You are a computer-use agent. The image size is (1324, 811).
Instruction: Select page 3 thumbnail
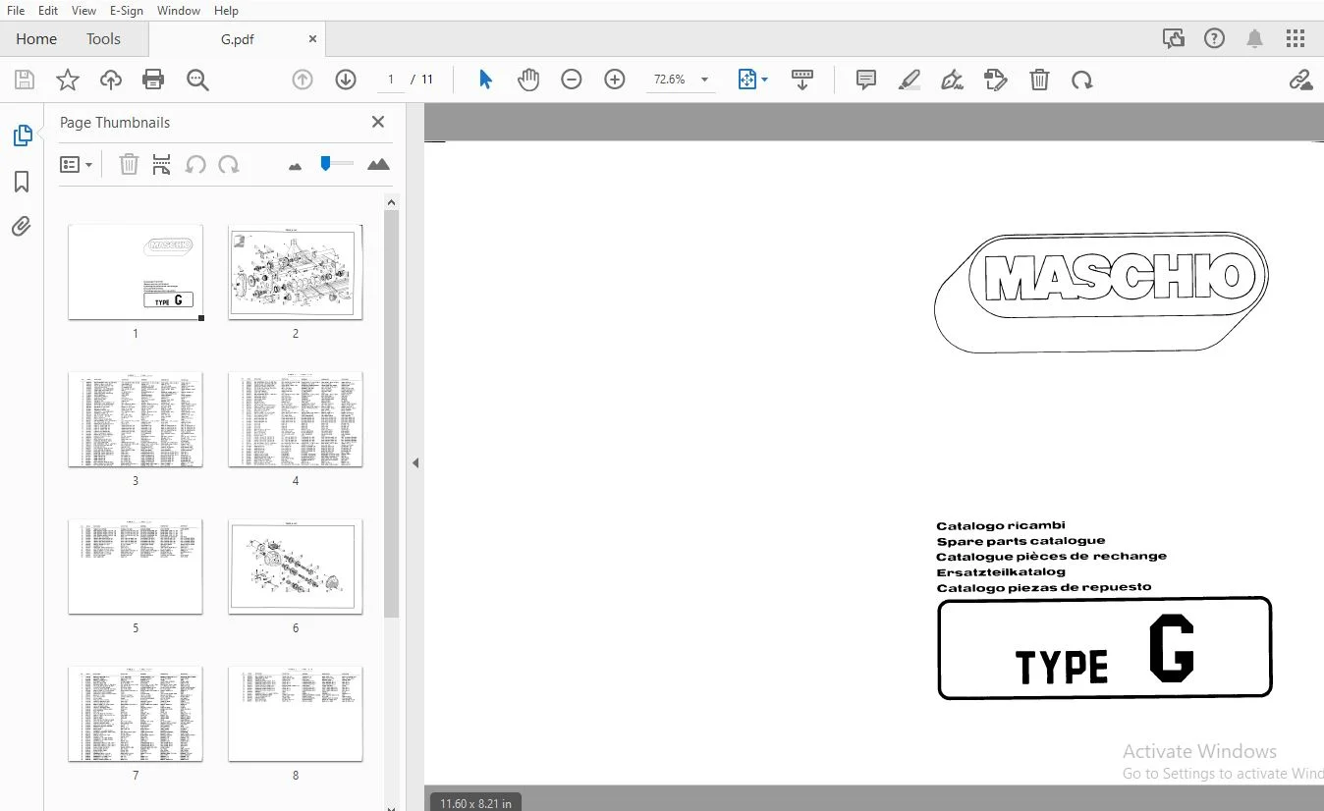[136, 419]
